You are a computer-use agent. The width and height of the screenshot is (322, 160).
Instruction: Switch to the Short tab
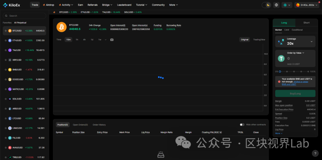tap(306, 23)
